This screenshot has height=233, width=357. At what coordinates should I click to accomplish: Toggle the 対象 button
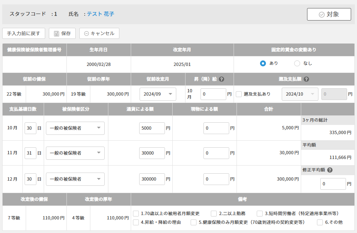pos(329,14)
